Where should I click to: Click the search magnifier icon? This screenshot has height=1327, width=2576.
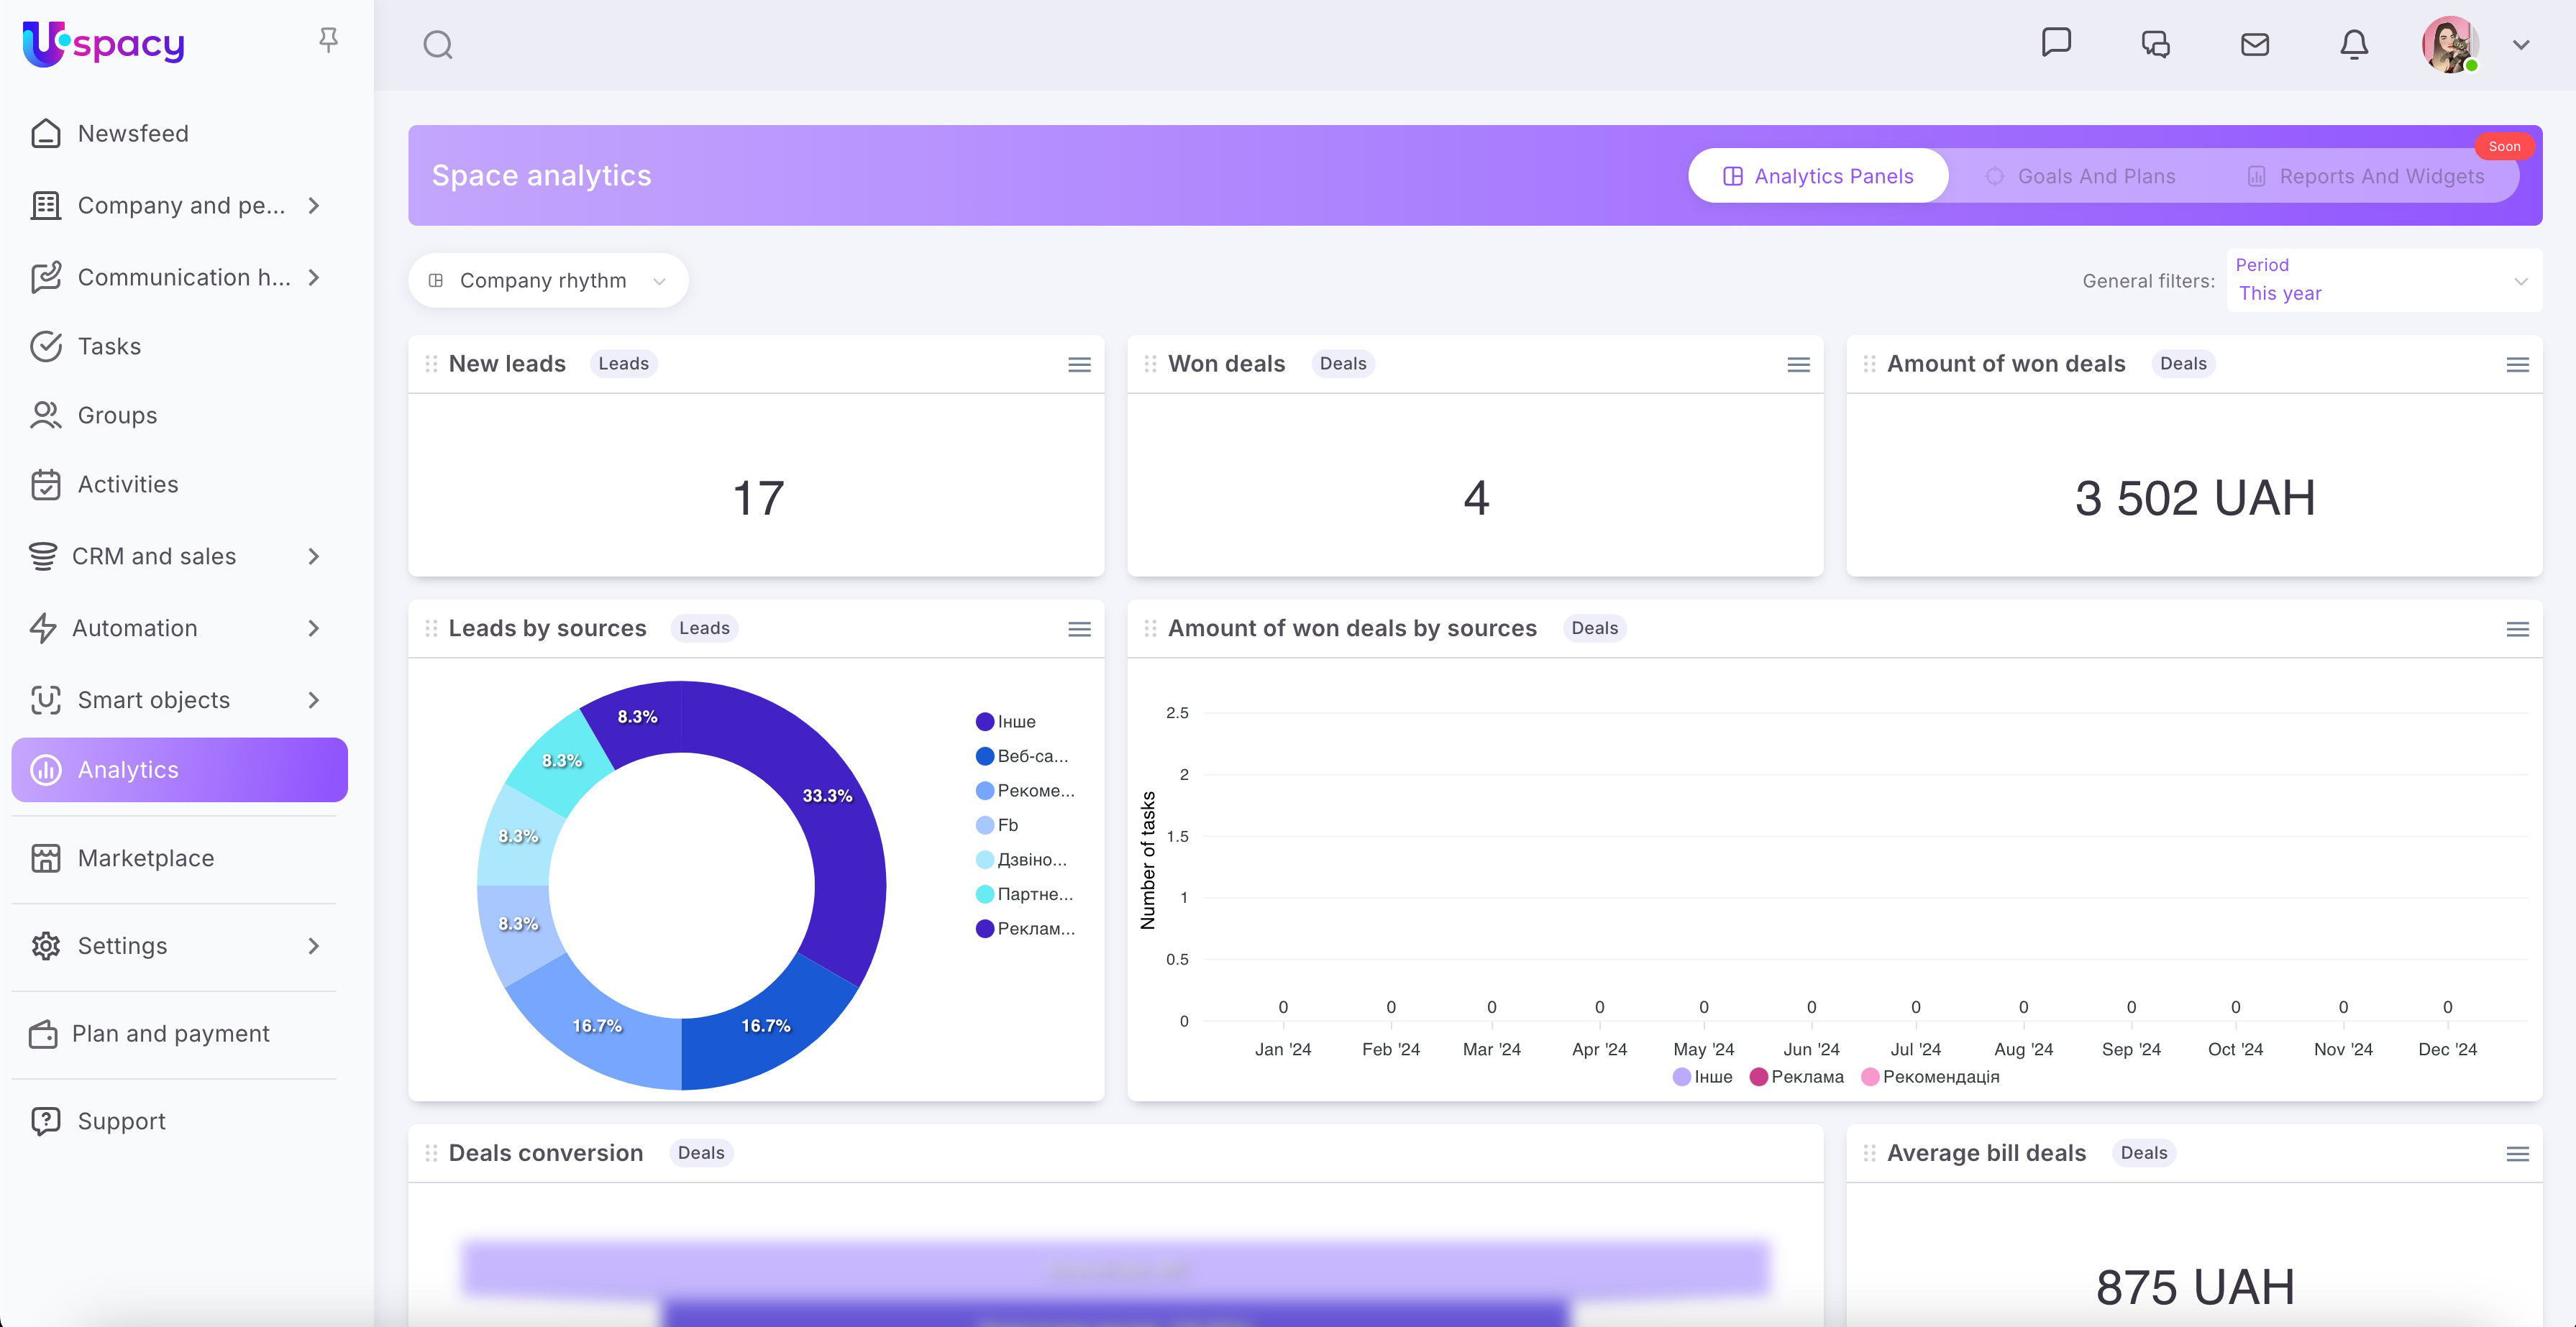pos(437,45)
